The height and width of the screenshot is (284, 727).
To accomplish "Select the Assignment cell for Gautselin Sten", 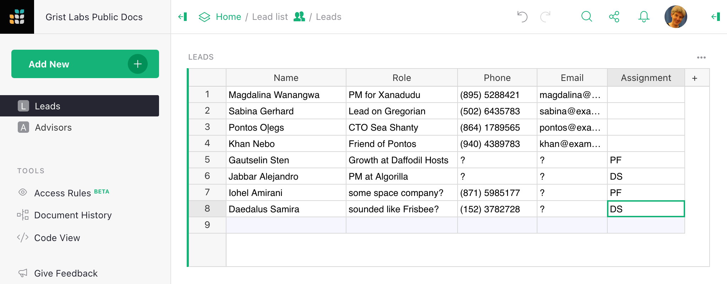I will (646, 160).
